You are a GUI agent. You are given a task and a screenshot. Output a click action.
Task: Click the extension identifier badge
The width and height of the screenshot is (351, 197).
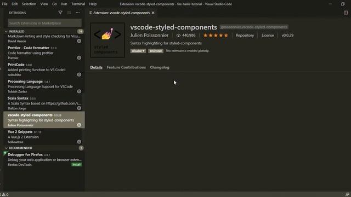[254, 27]
